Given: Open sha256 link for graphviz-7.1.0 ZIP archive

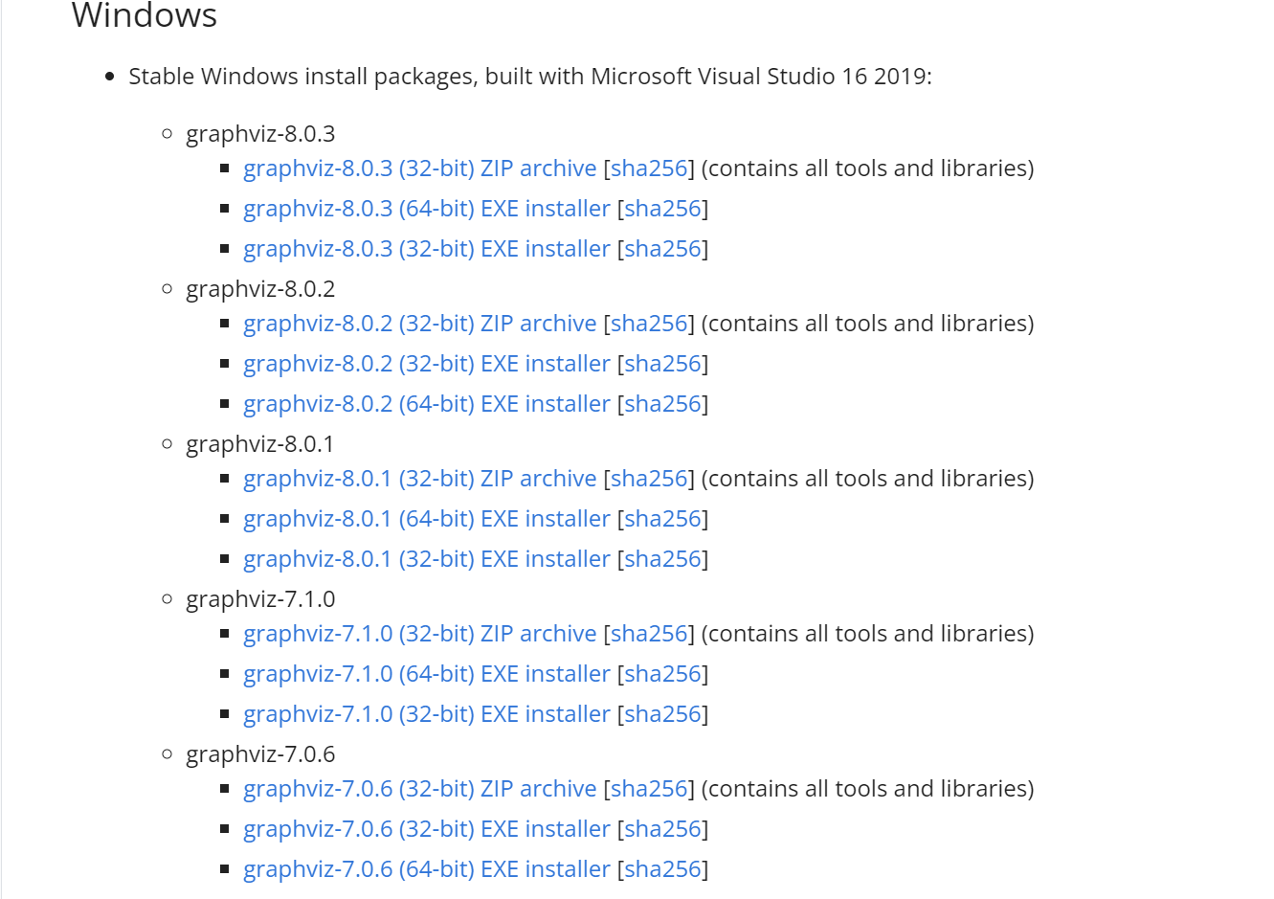Looking at the screenshot, I should 649,634.
